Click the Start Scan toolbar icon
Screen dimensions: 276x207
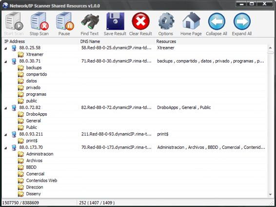click(14, 21)
